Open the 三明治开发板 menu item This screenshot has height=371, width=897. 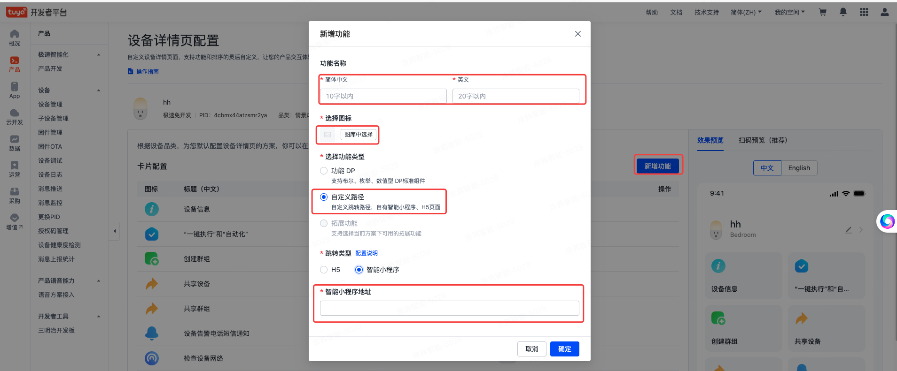point(56,330)
